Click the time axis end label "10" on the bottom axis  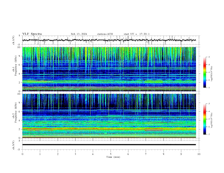[x=199, y=154]
